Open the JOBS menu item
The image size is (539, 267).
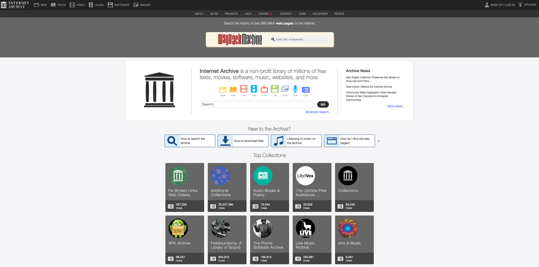pos(302,14)
